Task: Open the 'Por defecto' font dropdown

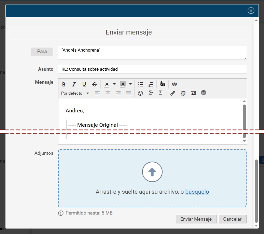Action: [75, 93]
